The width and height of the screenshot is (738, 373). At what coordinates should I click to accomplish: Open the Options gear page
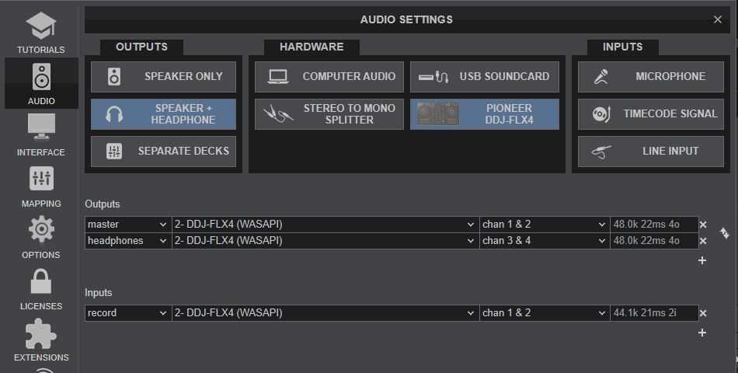point(40,238)
